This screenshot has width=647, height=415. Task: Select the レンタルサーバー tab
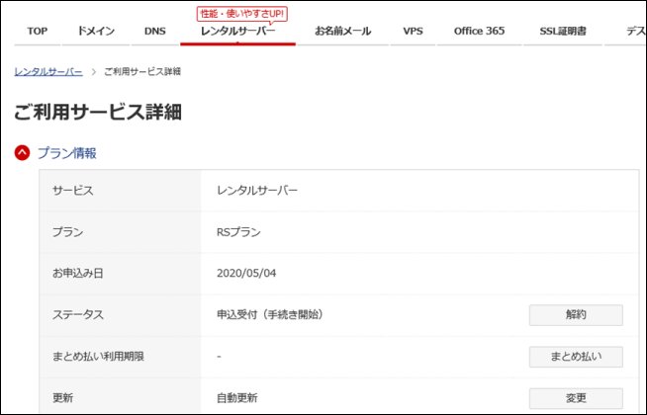coord(237,32)
